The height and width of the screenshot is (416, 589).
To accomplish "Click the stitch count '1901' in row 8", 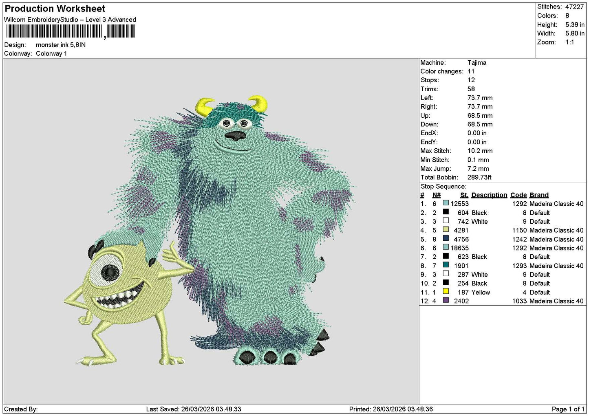I will click(x=461, y=266).
